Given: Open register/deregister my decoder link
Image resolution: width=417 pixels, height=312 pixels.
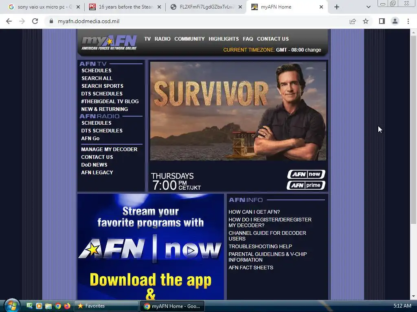Looking at the screenshot, I should (270, 222).
